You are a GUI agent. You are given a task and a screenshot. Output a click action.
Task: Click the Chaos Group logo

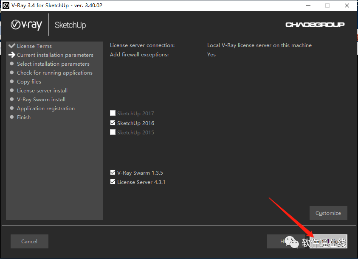315,25
